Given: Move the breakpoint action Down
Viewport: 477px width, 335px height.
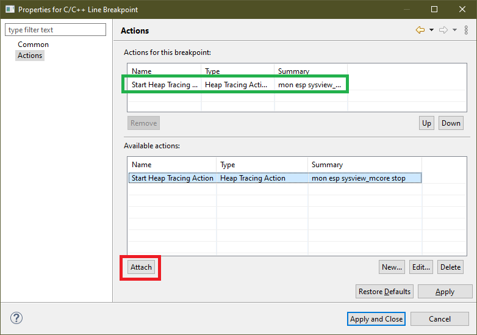Looking at the screenshot, I should (x=451, y=123).
